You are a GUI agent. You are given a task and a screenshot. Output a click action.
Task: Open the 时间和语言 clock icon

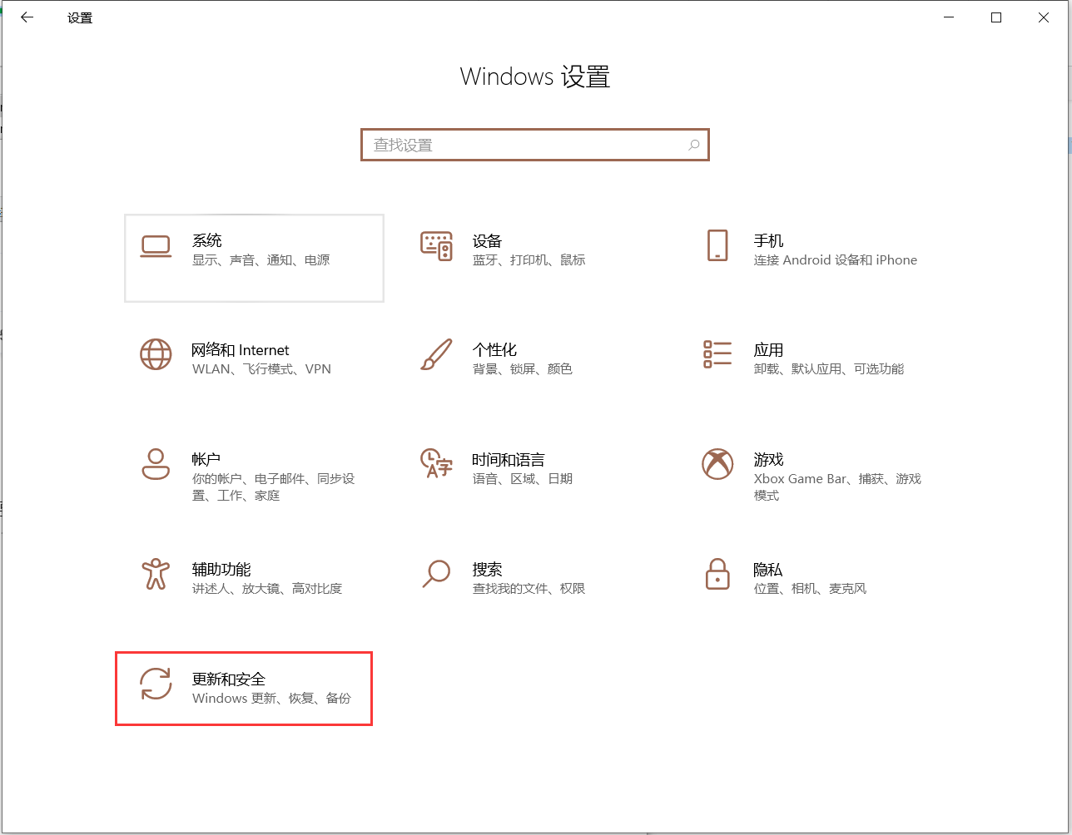pyautogui.click(x=436, y=464)
